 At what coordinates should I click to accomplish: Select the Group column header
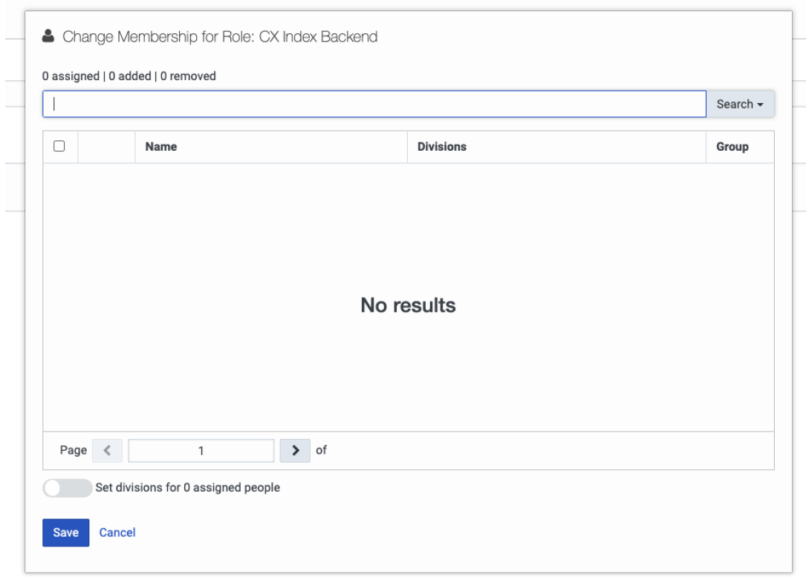coord(732,147)
